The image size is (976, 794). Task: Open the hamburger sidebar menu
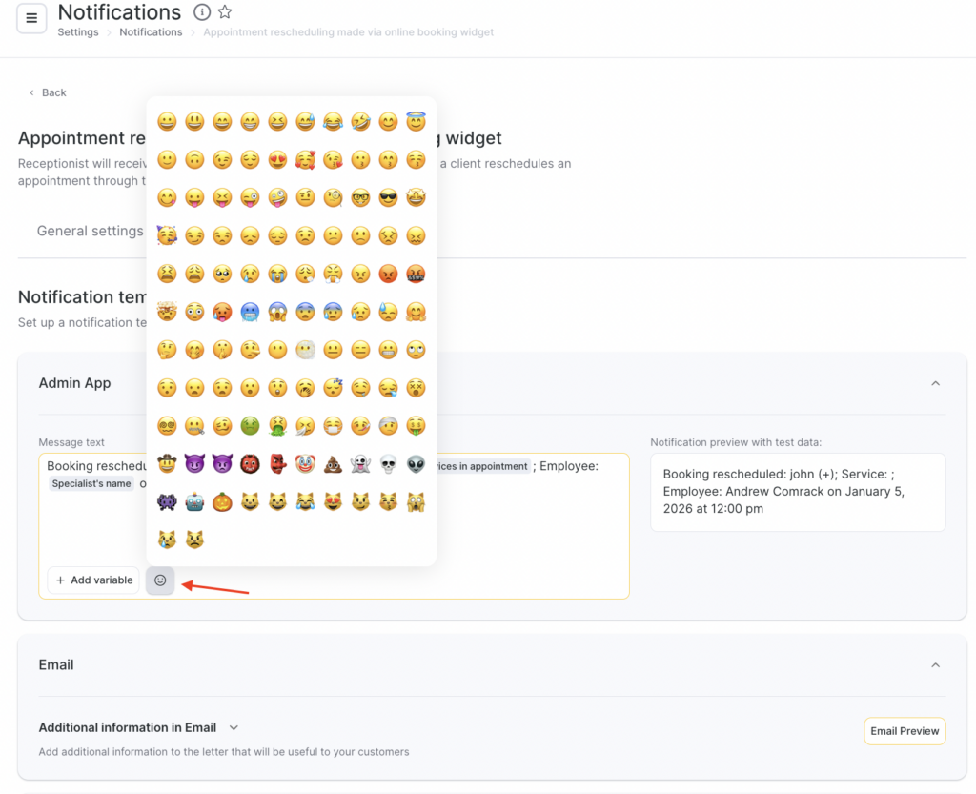[x=31, y=18]
